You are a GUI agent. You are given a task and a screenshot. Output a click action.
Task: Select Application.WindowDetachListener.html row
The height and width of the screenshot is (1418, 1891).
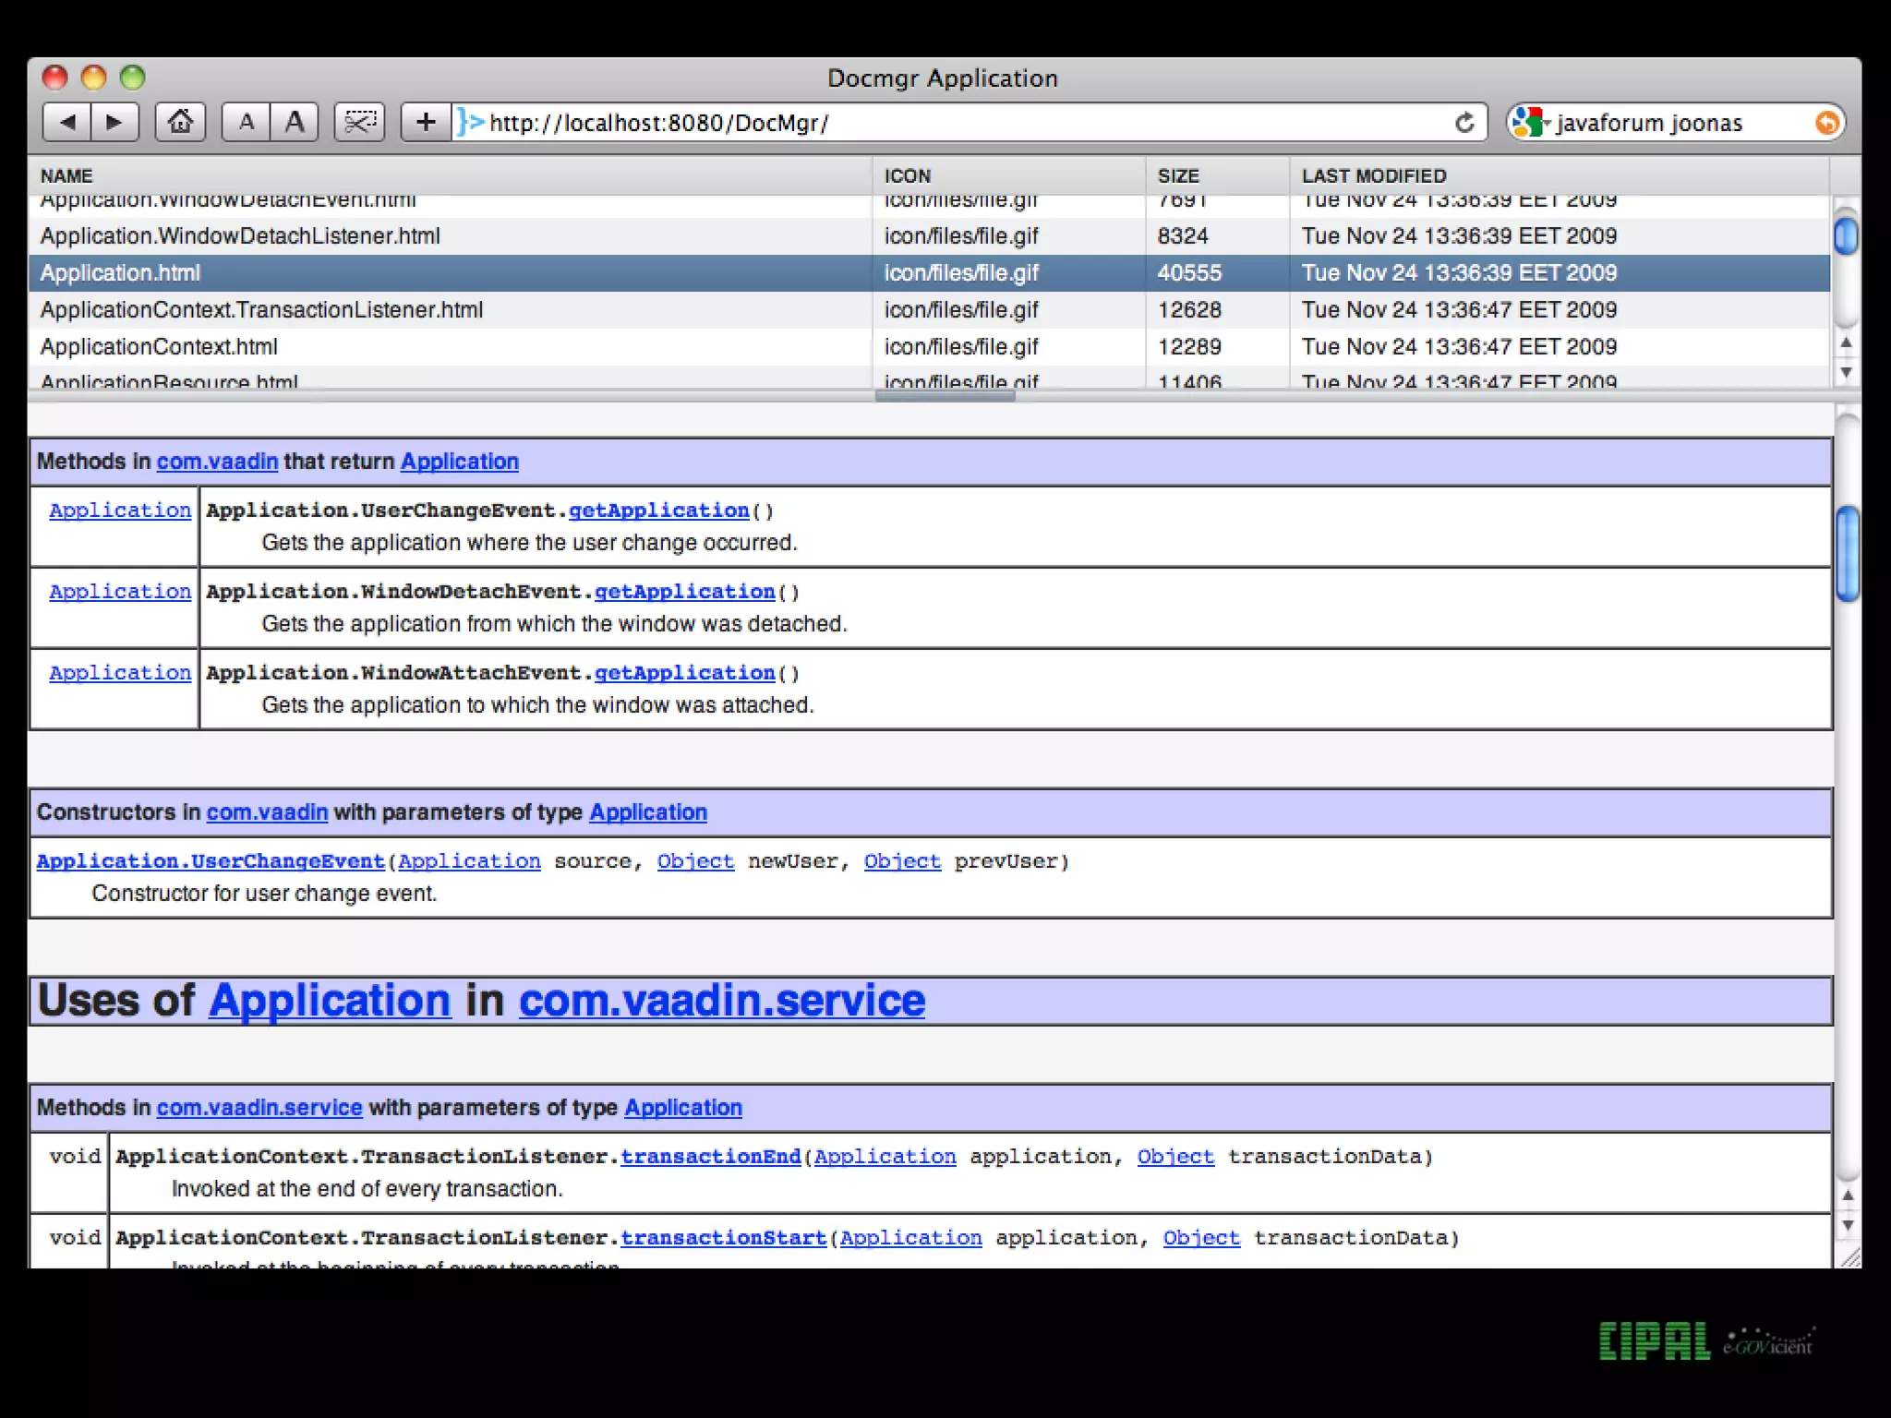pos(240,236)
